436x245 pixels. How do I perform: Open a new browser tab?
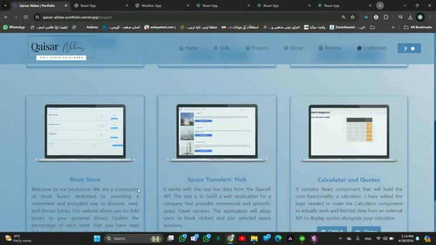point(380,6)
